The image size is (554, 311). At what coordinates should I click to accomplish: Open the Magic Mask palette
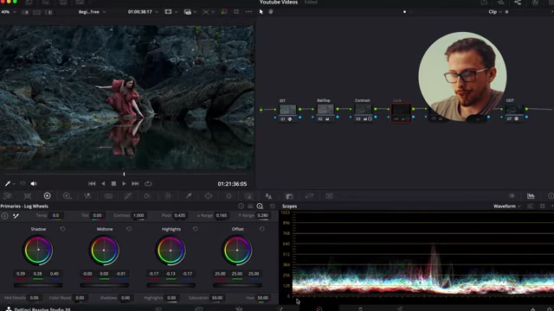click(x=248, y=196)
